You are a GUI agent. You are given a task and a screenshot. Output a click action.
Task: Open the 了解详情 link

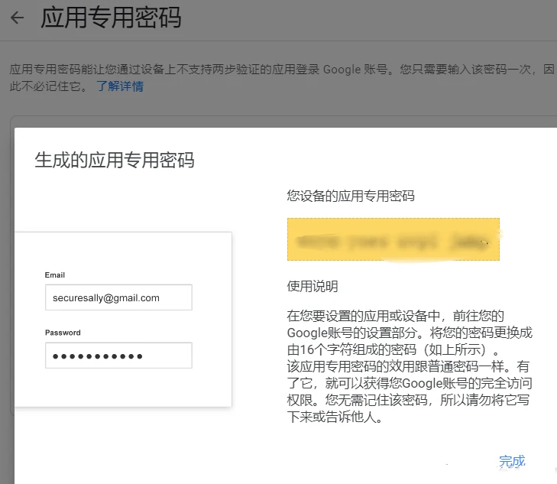(120, 86)
